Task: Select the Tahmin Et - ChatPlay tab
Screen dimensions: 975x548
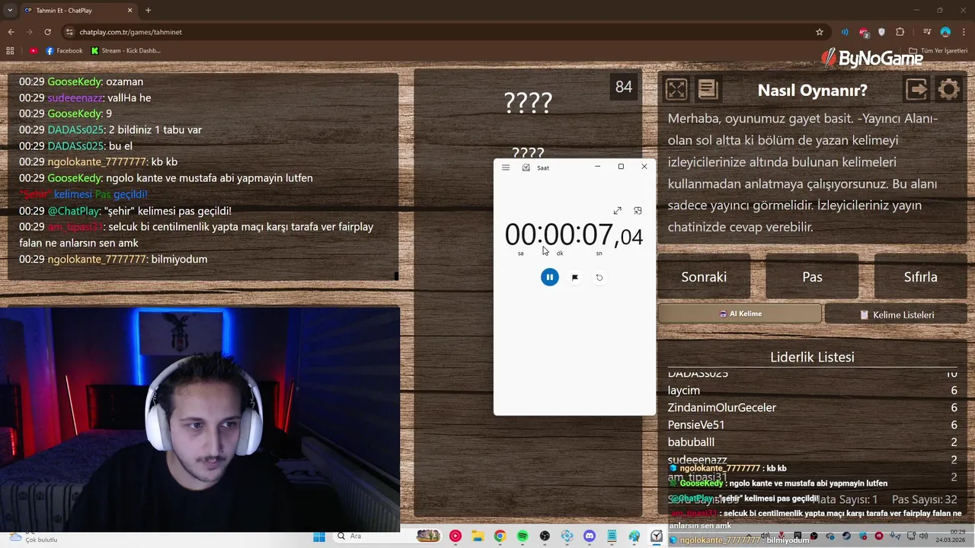Action: (x=78, y=10)
